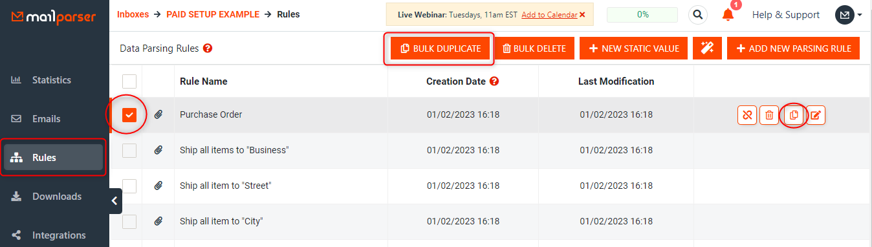The image size is (872, 247).
Task: Click the Bulk Duplicate button
Action: point(441,48)
